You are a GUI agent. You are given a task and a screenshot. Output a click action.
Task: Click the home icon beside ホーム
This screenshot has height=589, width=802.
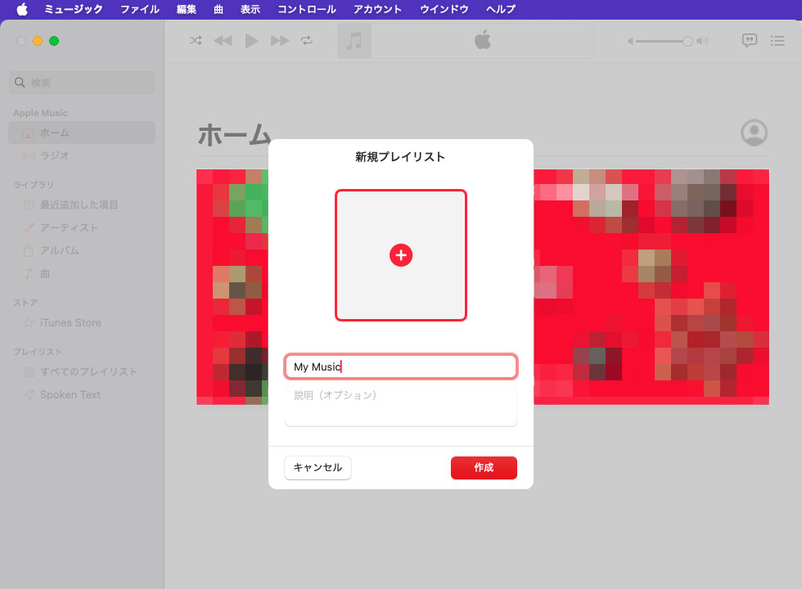29,133
